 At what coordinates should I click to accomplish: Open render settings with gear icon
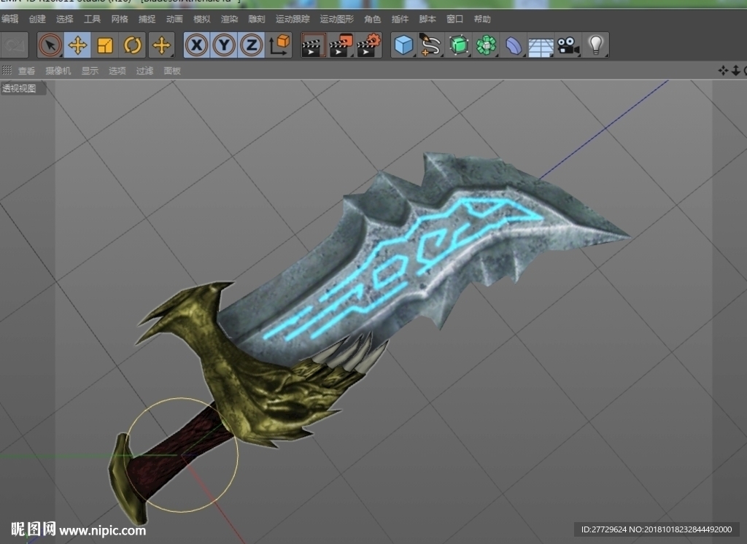click(368, 46)
